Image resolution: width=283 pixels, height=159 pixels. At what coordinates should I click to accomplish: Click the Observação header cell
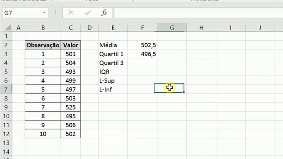point(43,45)
